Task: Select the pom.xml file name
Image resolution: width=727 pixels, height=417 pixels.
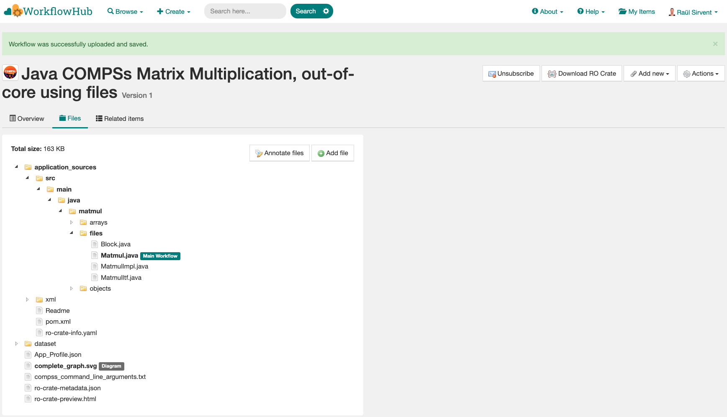Action: point(58,322)
